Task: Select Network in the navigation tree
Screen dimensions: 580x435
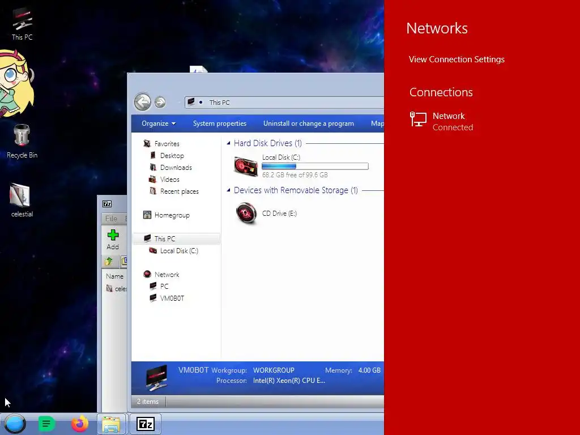Action: [167, 275]
